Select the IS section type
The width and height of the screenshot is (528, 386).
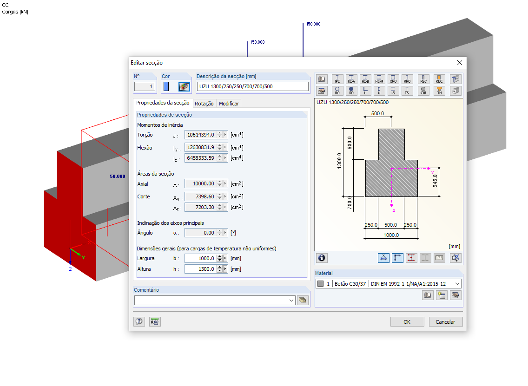pyautogui.click(x=393, y=91)
